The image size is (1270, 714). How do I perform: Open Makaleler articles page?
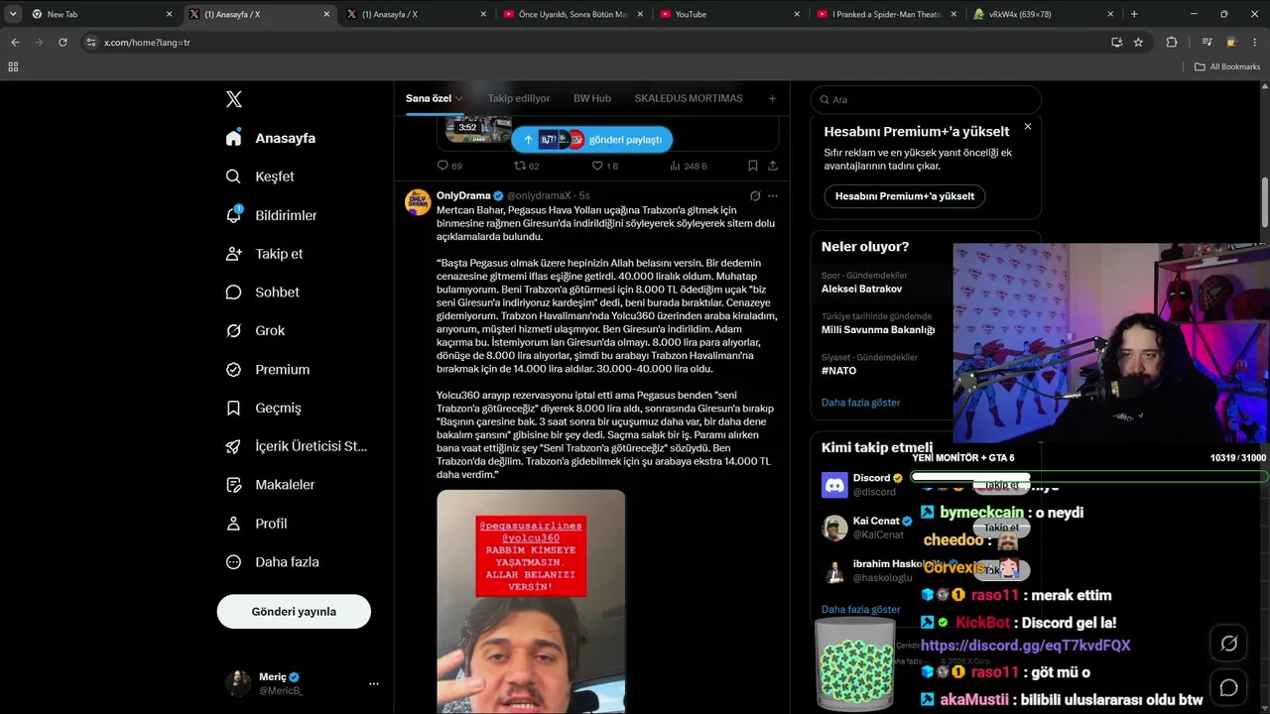[x=270, y=485]
